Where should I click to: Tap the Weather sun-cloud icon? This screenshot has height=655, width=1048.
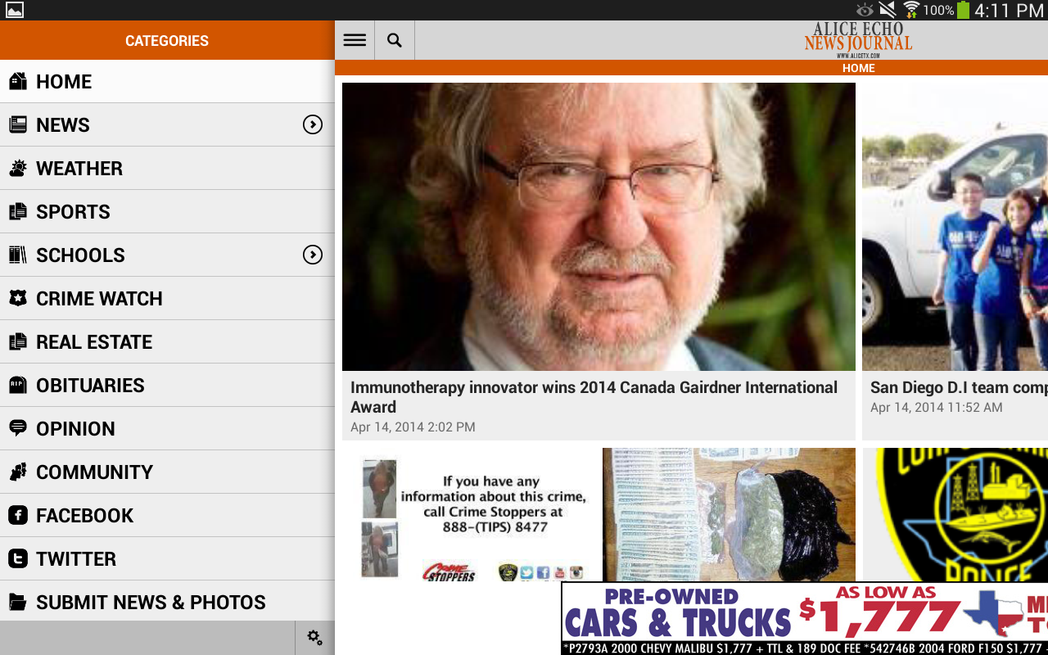[x=18, y=168]
